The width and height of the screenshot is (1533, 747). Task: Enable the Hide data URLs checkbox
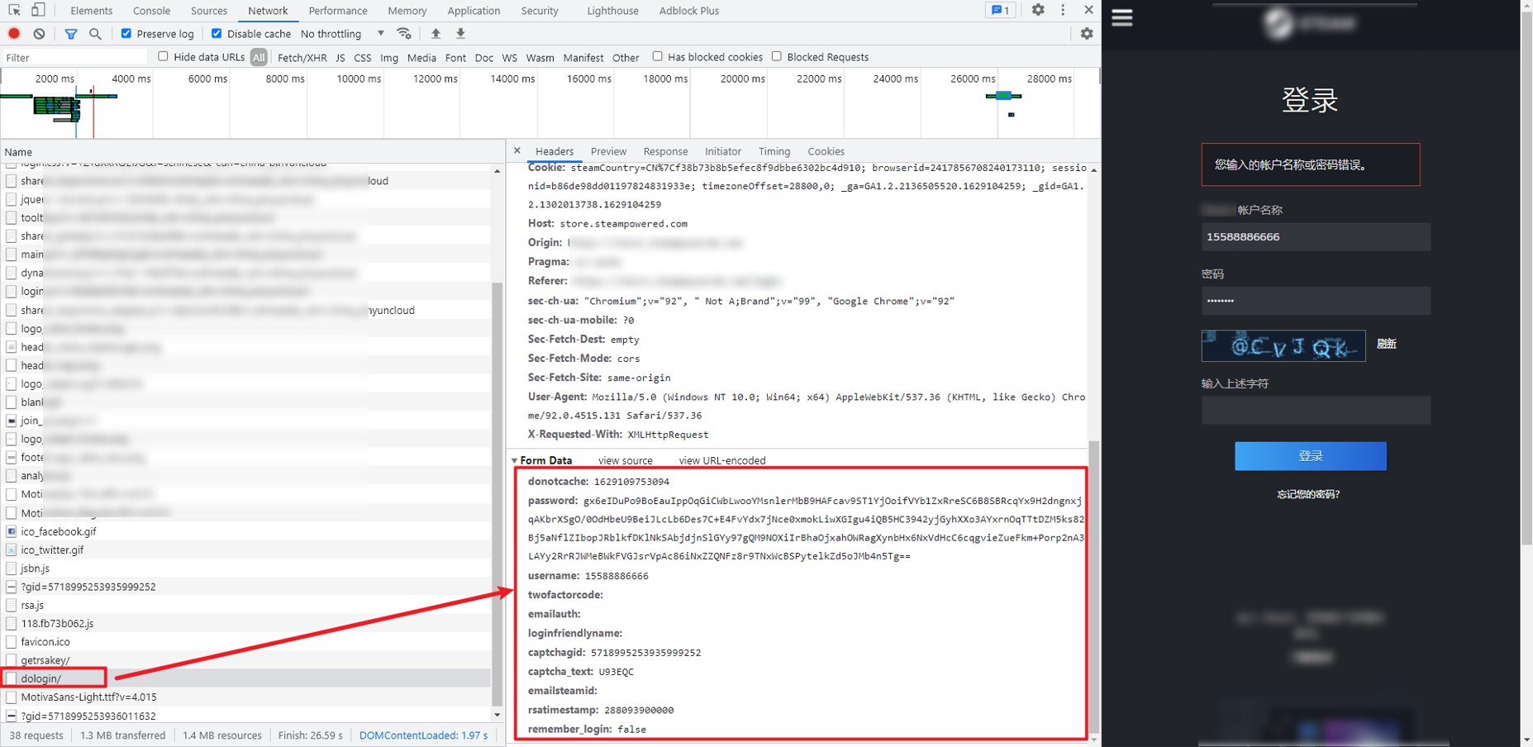pyautogui.click(x=163, y=56)
